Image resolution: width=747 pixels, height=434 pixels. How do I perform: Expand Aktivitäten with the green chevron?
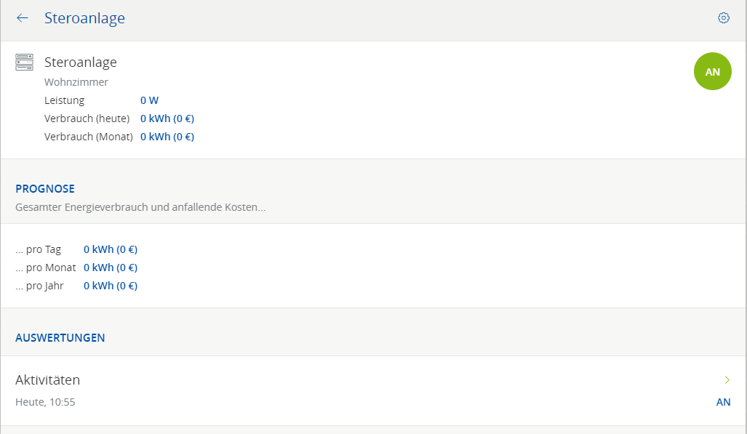[x=726, y=379]
